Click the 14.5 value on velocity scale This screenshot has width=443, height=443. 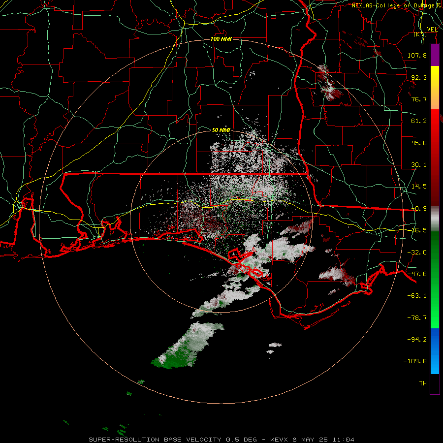point(419,187)
